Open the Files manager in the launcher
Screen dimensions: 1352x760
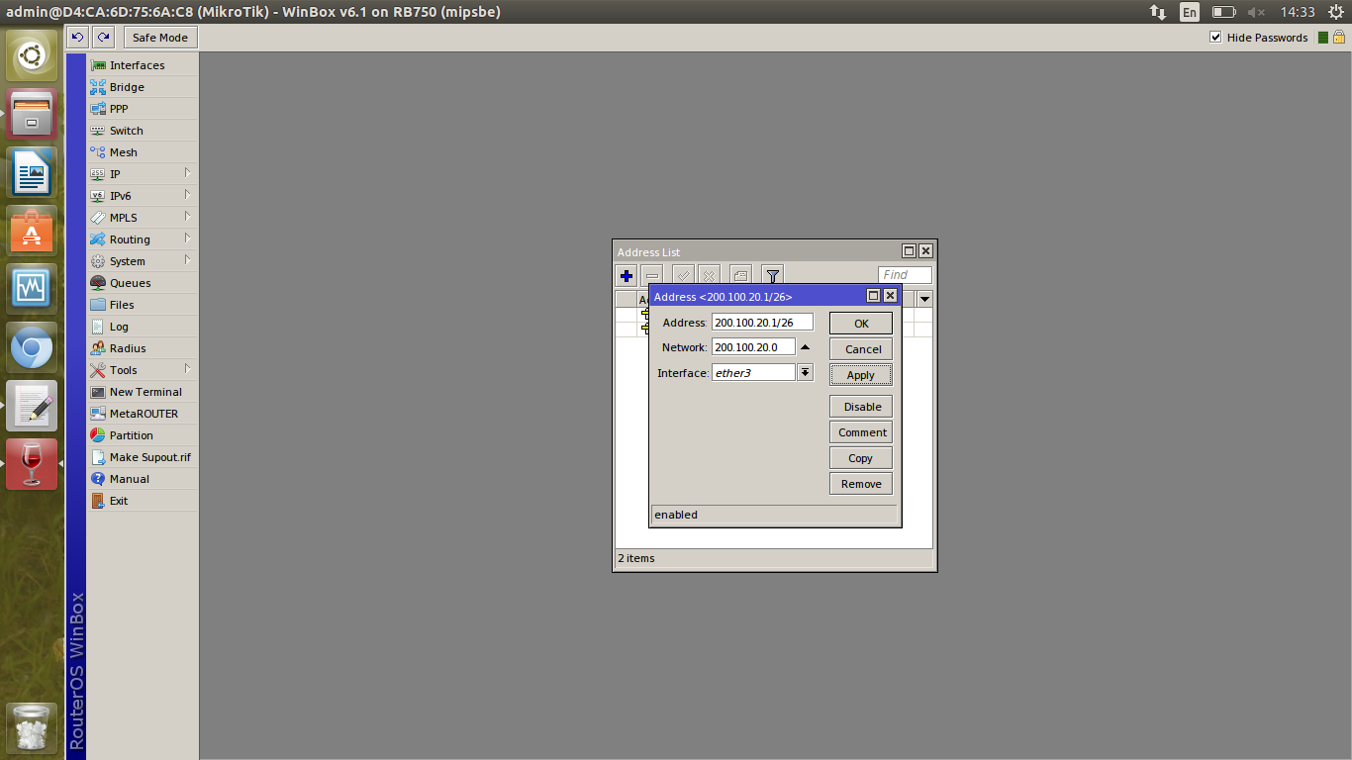pyautogui.click(x=32, y=114)
